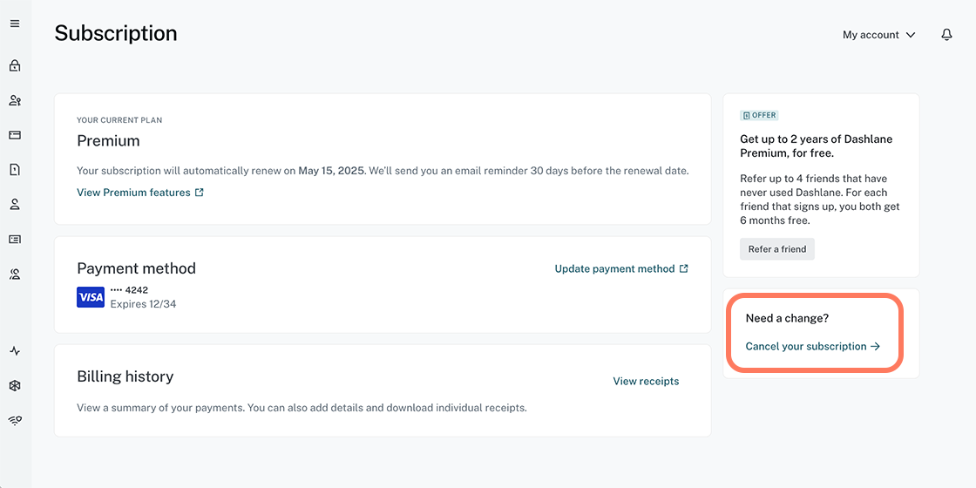Open the Sharing Center people icon in sidebar
976x488 pixels.
coord(15,274)
